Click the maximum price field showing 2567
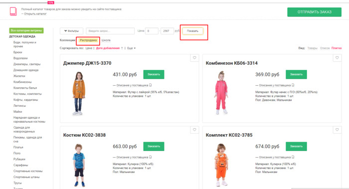 pyautogui.click(x=167, y=31)
